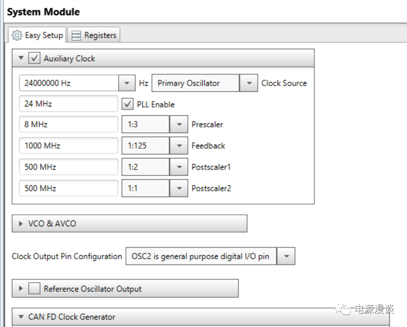Expand the Reference Oscillator Output section
Viewport: 407px width, 327px height.
pos(21,289)
